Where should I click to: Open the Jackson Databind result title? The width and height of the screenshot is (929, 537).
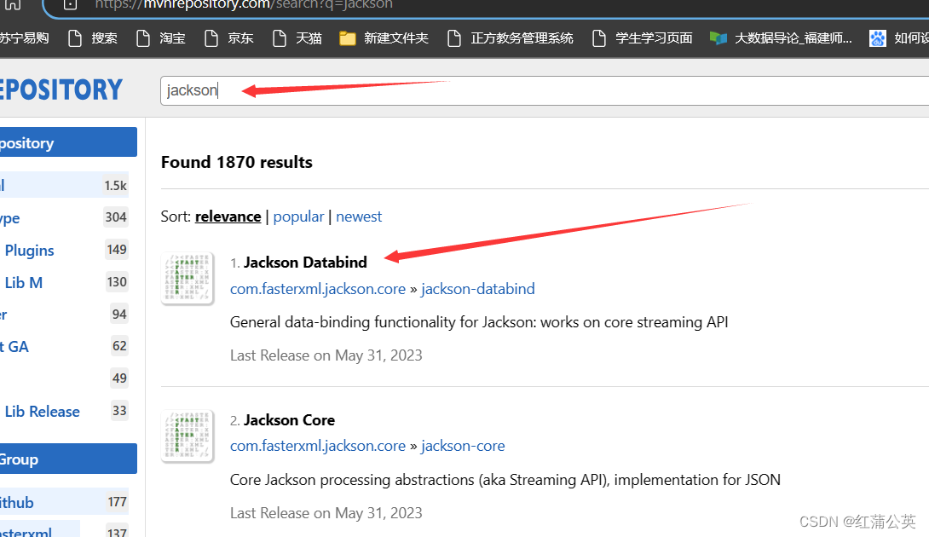tap(305, 263)
